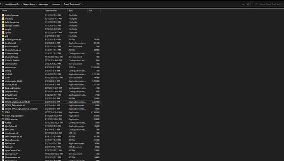Select the d3dcompiler_46.dll file name
The image size is (284, 161).
click(x=14, y=81)
